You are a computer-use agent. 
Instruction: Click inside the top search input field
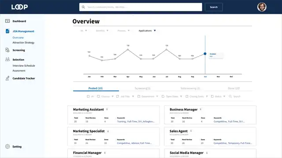141,7
